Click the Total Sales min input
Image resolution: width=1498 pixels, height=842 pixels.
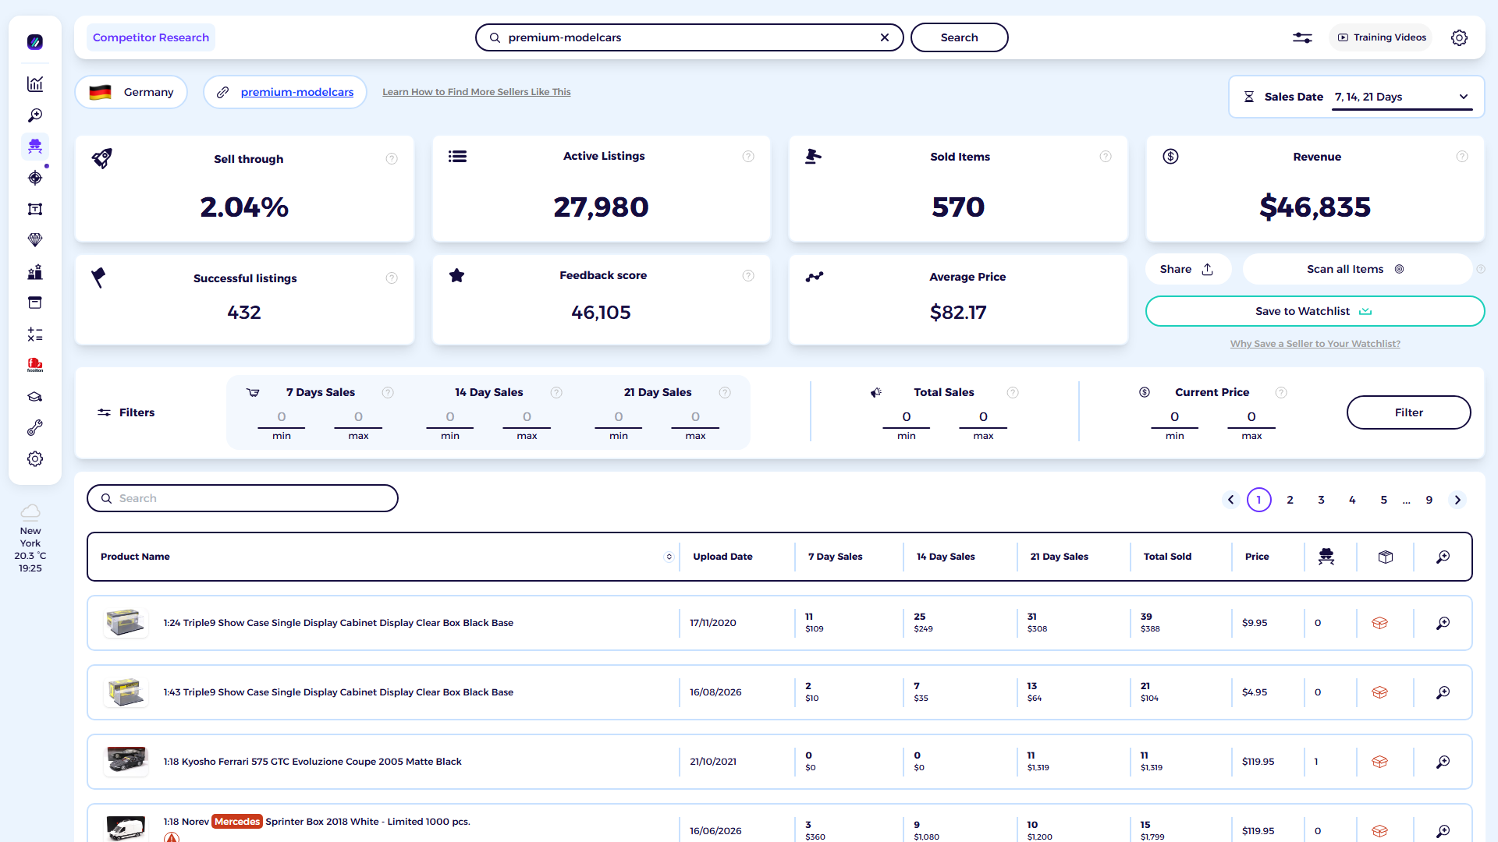(907, 417)
